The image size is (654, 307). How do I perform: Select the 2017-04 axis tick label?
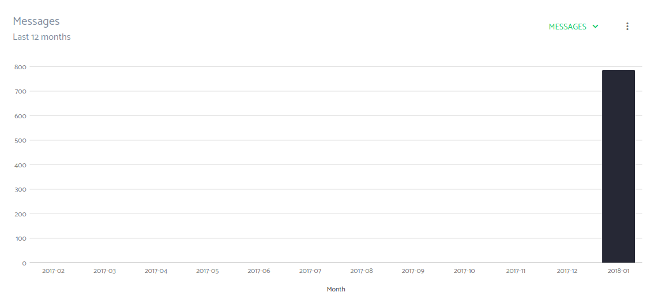(x=156, y=271)
